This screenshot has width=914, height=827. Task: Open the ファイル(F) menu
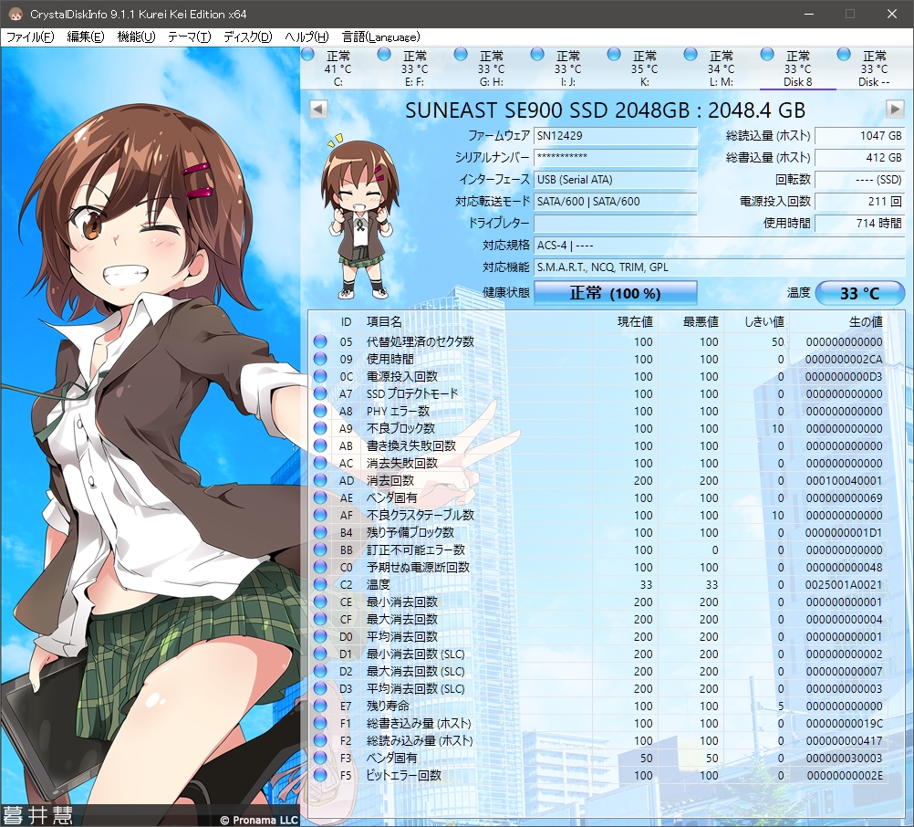click(x=30, y=37)
